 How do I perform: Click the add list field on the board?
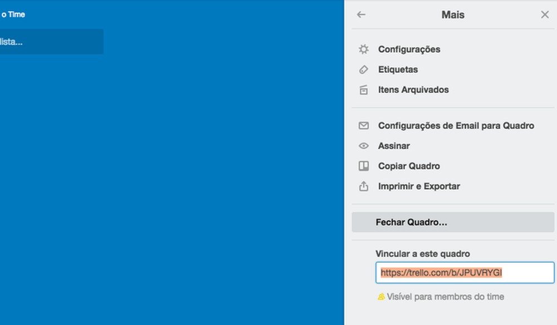tap(51, 41)
